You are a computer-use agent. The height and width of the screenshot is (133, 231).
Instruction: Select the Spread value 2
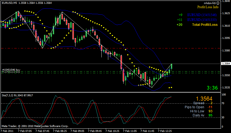pos(211,103)
